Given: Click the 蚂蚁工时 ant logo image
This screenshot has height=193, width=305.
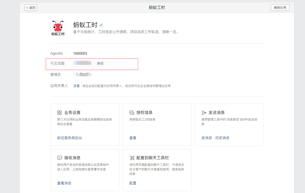Looking at the screenshot, I should click(x=58, y=28).
